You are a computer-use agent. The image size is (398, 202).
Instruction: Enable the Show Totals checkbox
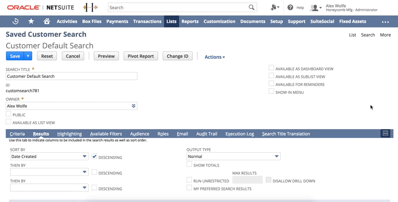point(189,165)
